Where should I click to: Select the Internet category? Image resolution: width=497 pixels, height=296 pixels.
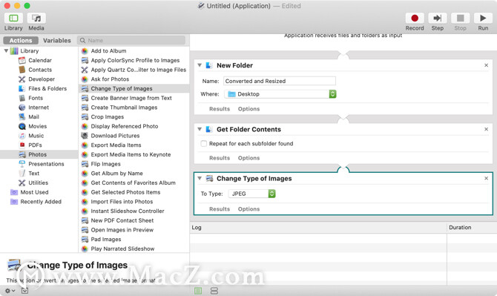(x=39, y=108)
